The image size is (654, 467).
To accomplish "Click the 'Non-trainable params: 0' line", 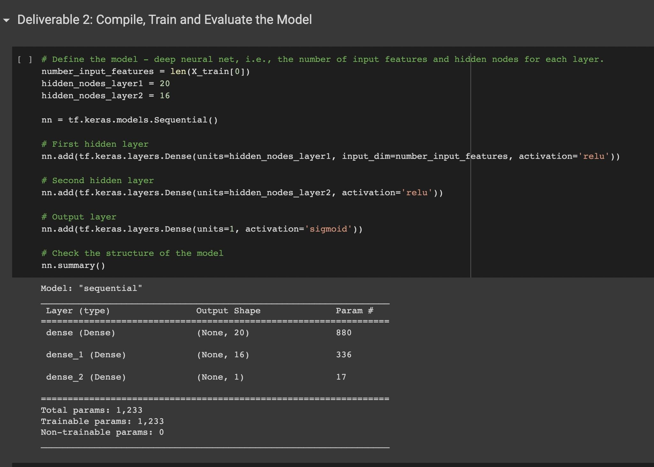I will pyautogui.click(x=102, y=432).
